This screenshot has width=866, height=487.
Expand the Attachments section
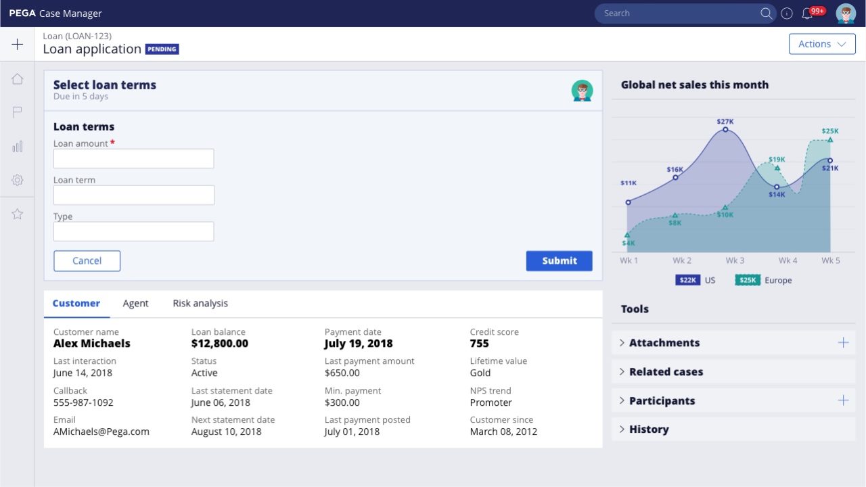point(664,342)
